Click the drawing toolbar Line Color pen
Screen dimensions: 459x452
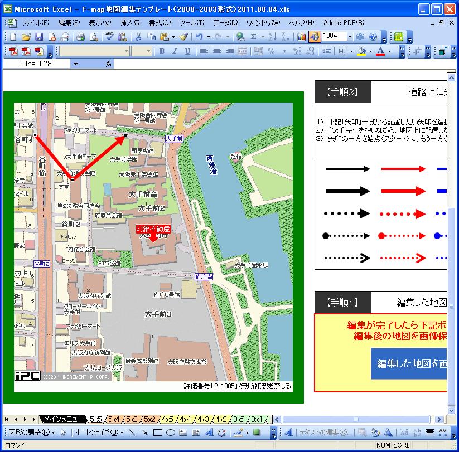(x=238, y=432)
